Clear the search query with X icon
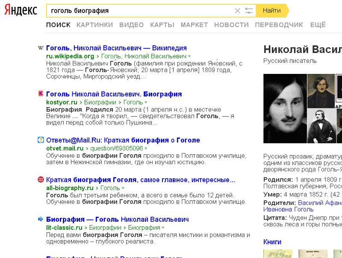This screenshot has height=258, width=342. click(237, 10)
